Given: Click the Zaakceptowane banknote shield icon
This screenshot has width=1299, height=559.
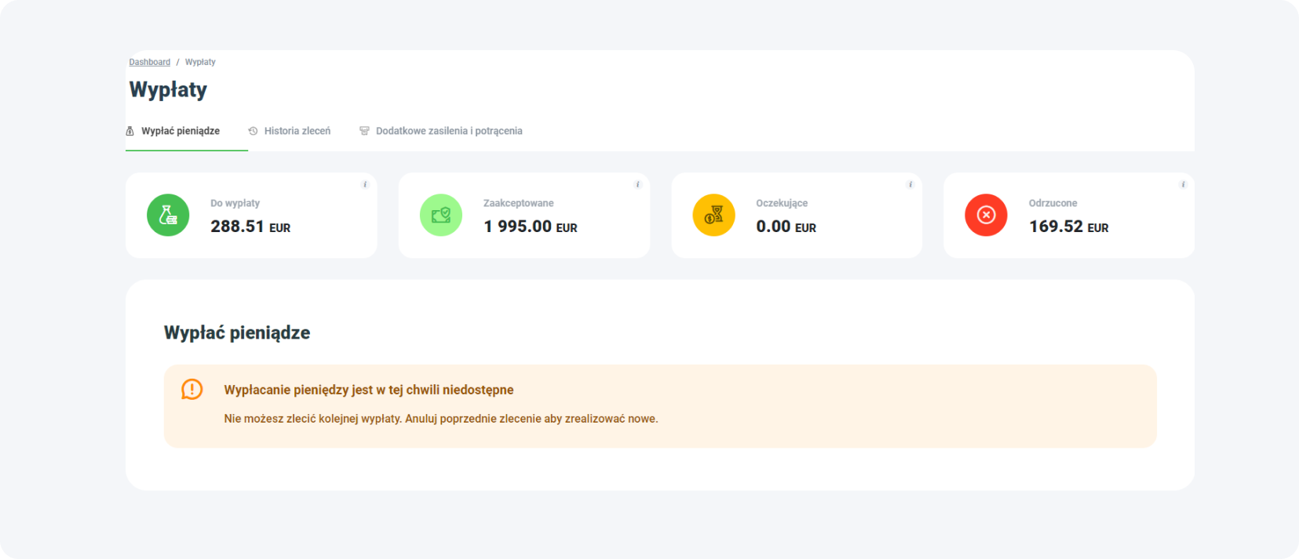Looking at the screenshot, I should (x=441, y=215).
